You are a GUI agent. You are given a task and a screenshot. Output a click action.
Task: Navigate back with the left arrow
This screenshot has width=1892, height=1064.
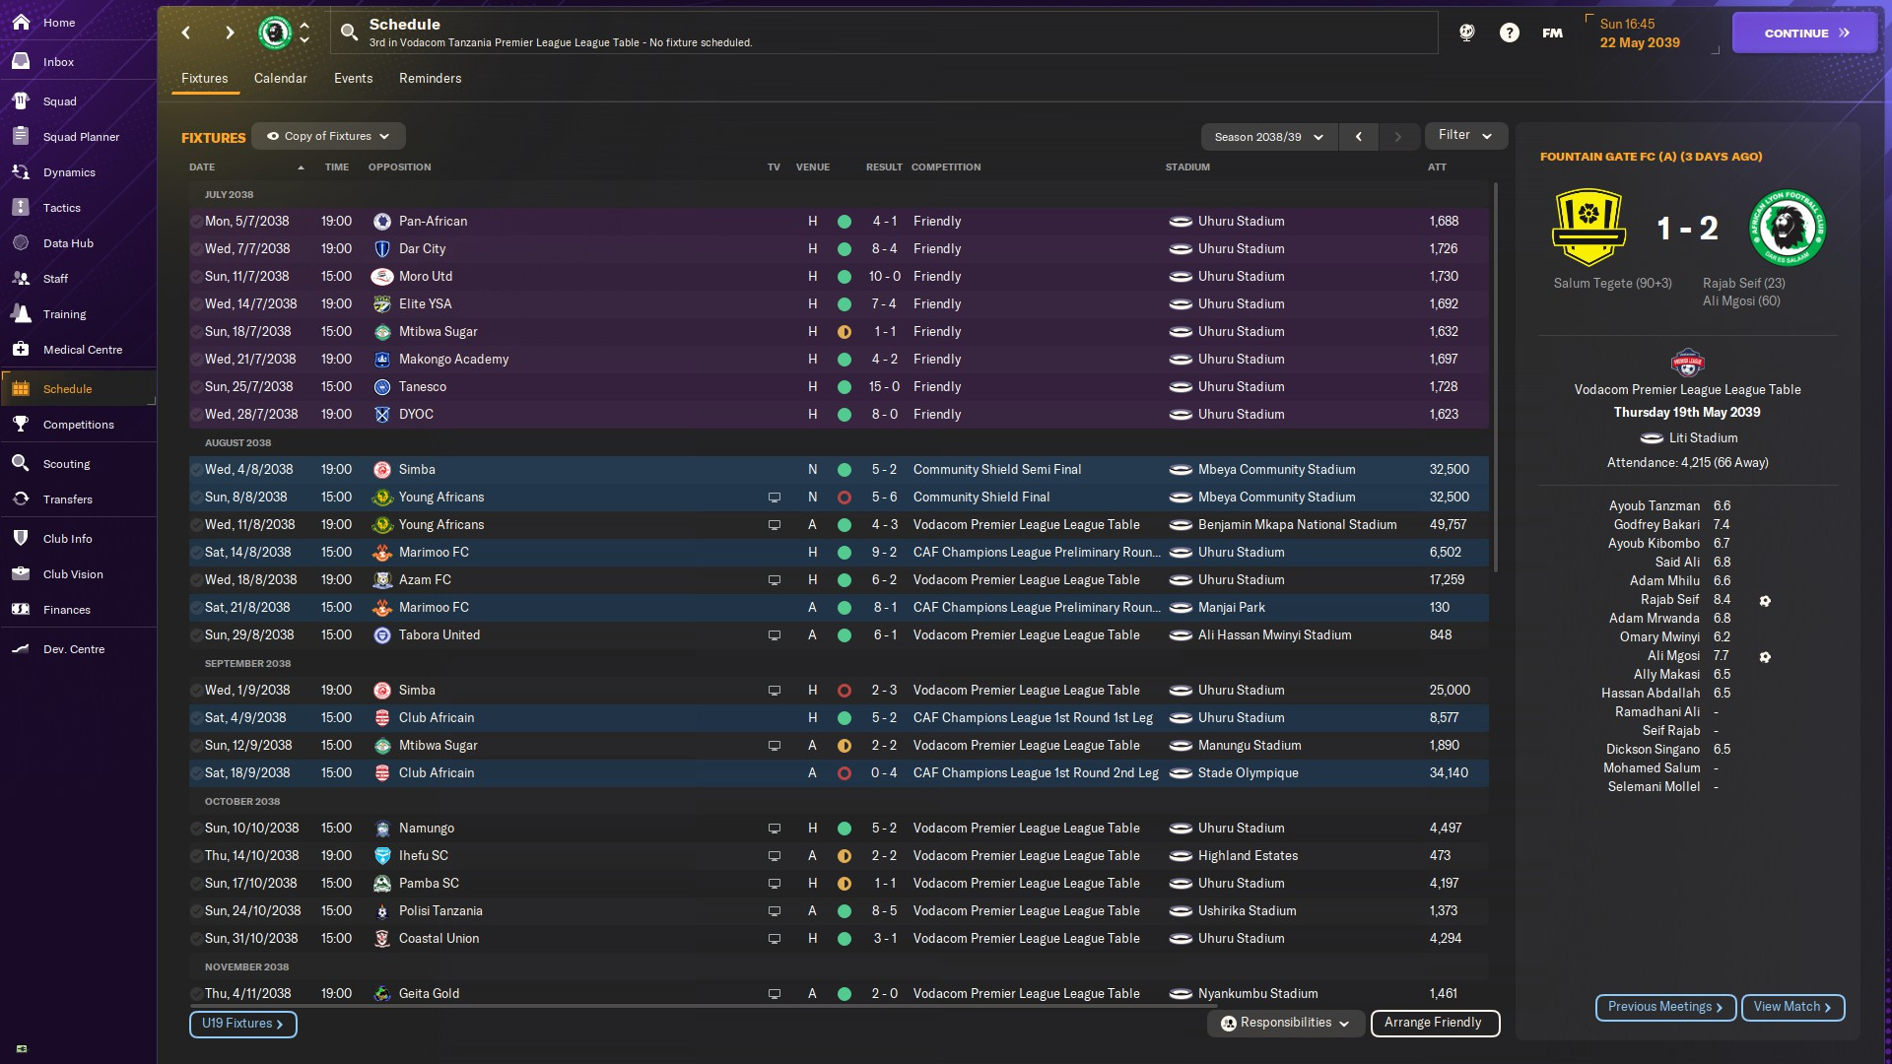click(186, 33)
